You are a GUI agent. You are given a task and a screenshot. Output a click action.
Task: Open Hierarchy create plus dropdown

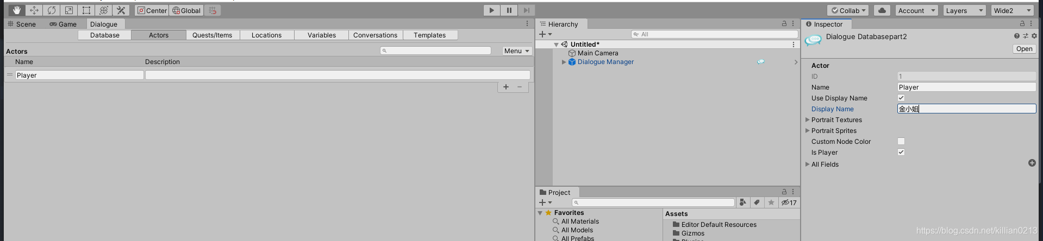point(545,34)
